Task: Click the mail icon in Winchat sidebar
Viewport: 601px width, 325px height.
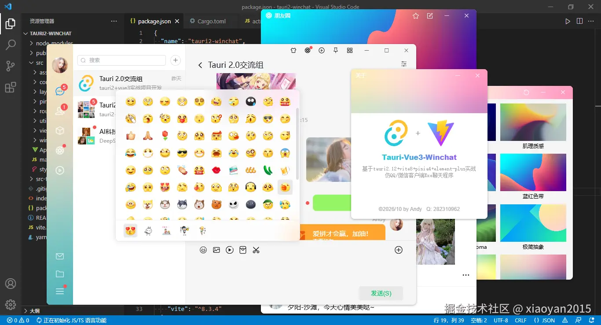Action: 60,256
